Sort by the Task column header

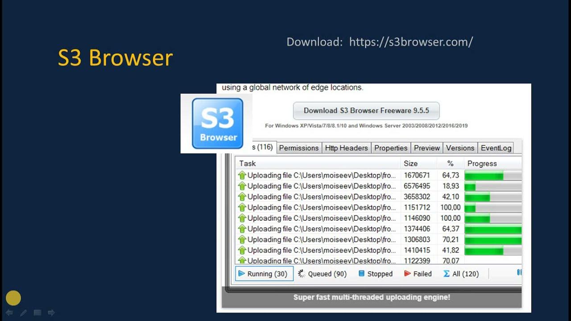318,163
